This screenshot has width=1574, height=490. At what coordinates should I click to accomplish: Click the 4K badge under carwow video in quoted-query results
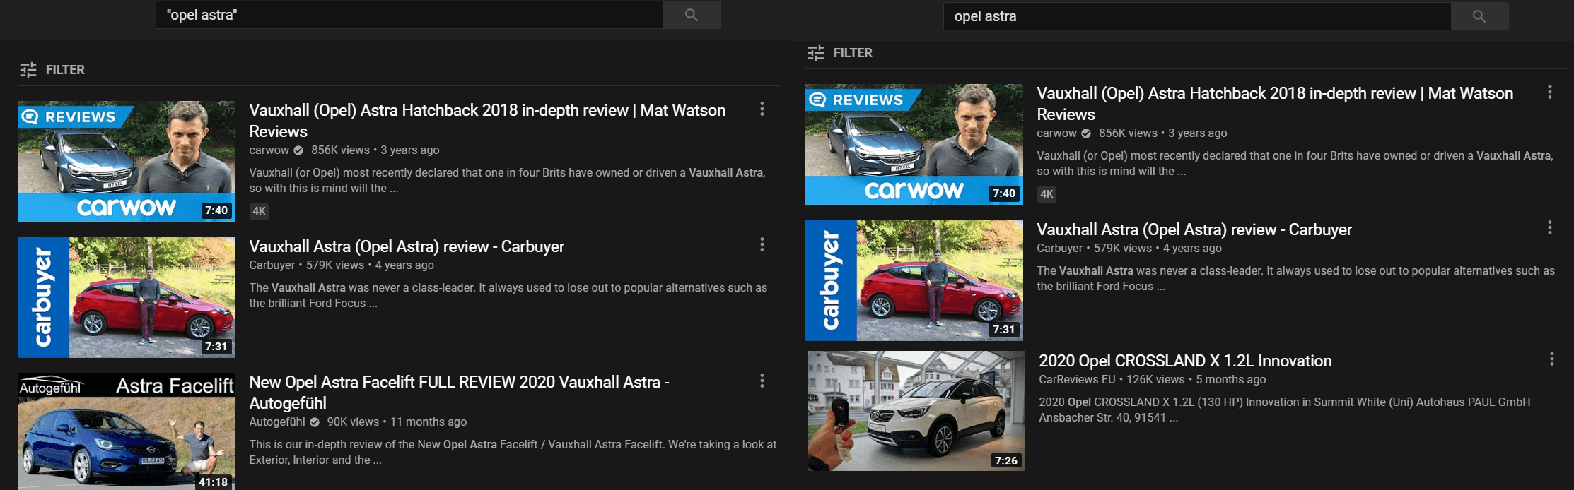pos(260,211)
